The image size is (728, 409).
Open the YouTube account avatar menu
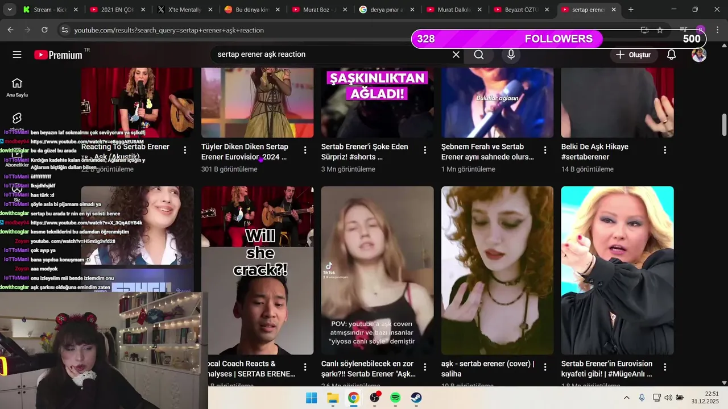(x=699, y=55)
